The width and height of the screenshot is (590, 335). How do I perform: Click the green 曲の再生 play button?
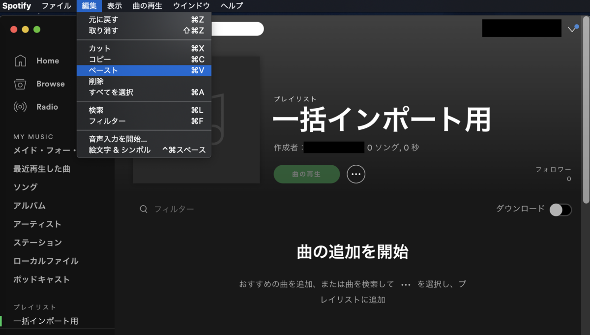(307, 174)
